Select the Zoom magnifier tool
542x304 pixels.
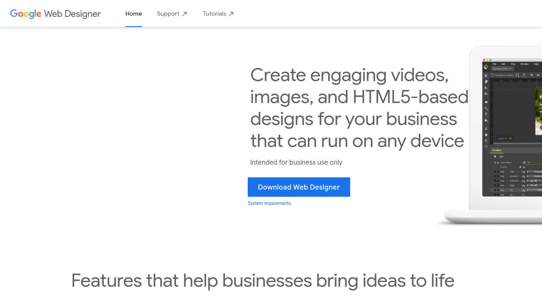(x=486, y=141)
